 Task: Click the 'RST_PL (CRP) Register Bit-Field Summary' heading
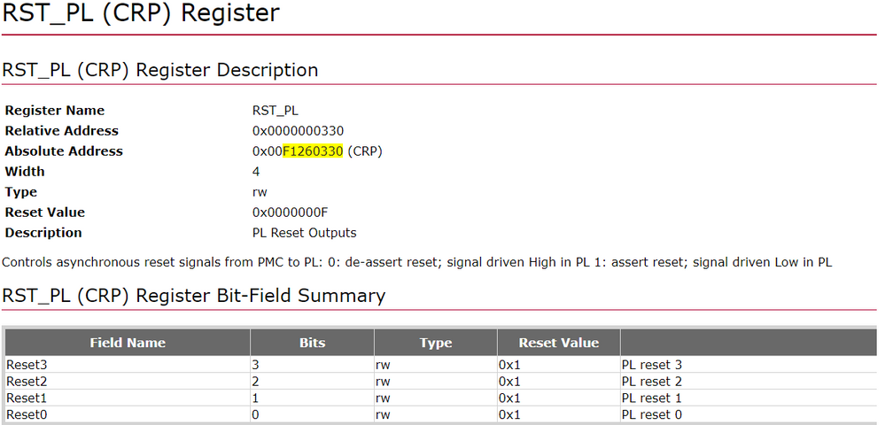[194, 296]
